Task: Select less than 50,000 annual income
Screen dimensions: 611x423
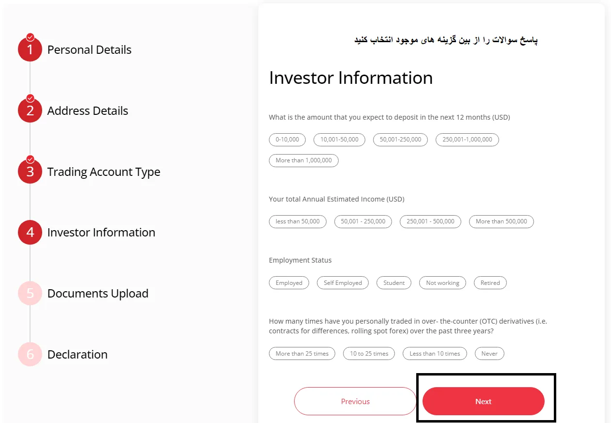Action: pos(298,221)
